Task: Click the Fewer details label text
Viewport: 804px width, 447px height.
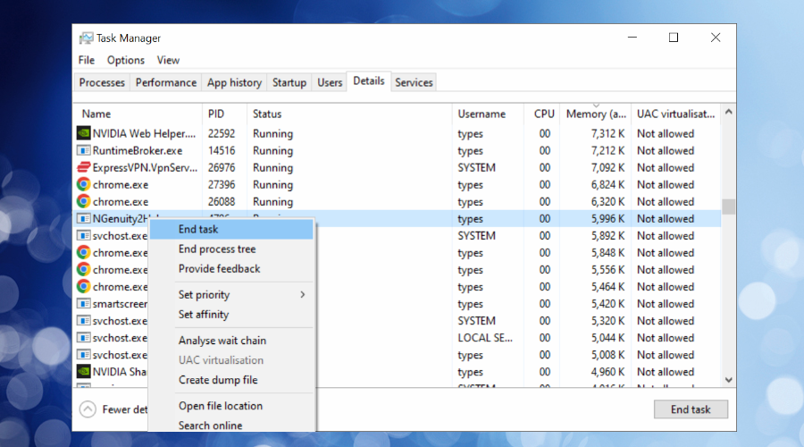Action: tap(124, 409)
